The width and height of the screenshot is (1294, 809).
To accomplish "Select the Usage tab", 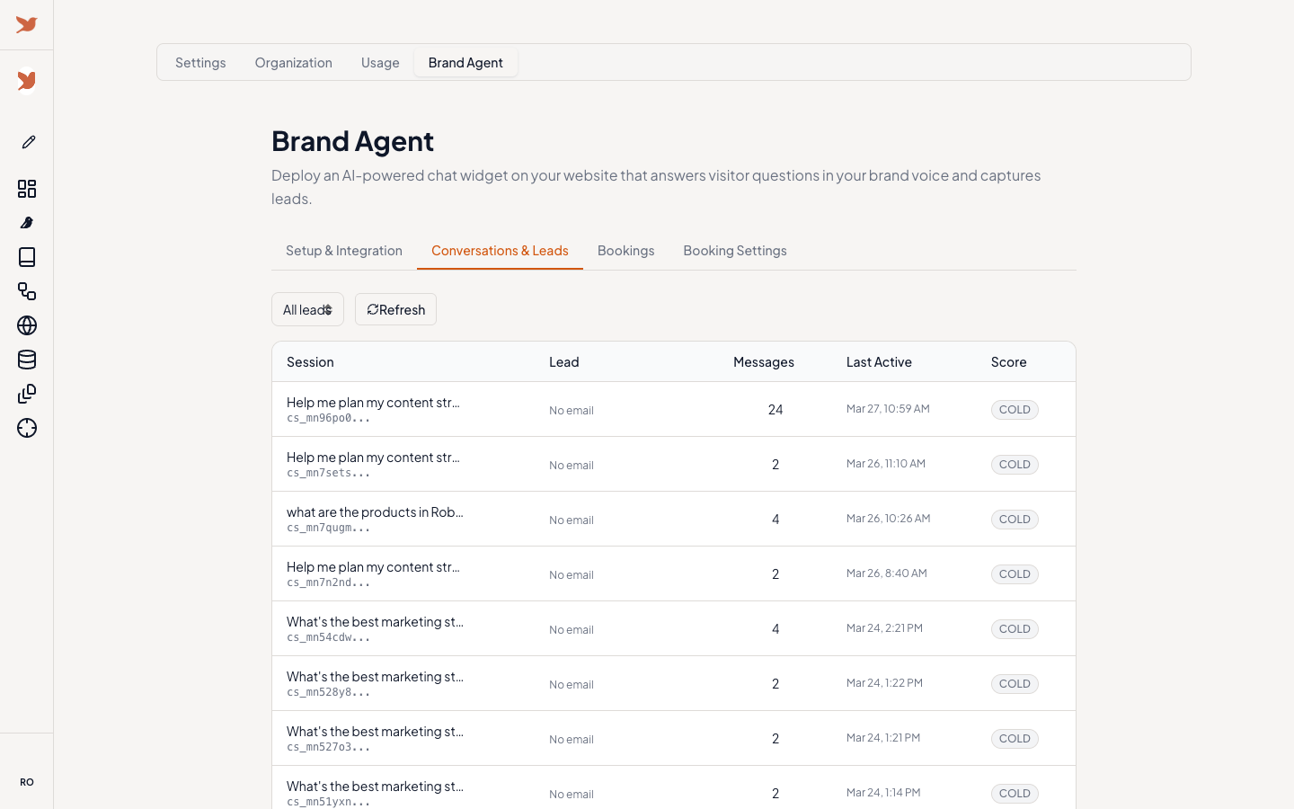I will pos(380,62).
